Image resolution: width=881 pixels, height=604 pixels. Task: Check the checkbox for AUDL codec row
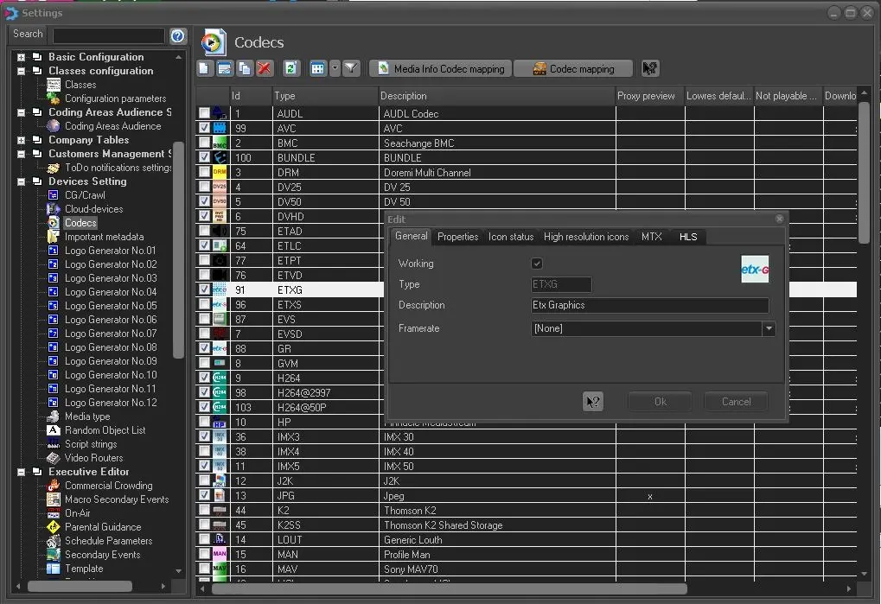pyautogui.click(x=204, y=114)
